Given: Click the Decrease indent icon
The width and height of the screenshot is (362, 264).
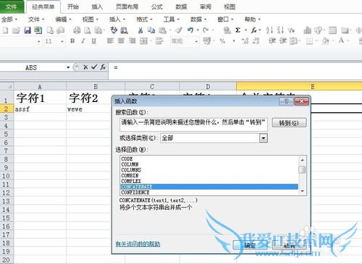Looking at the screenshot, I should [272, 41].
